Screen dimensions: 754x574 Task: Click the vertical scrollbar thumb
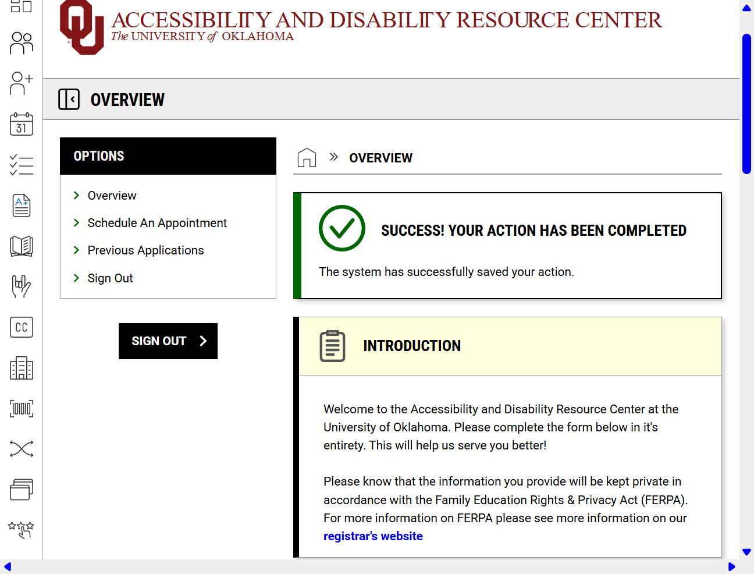[747, 104]
